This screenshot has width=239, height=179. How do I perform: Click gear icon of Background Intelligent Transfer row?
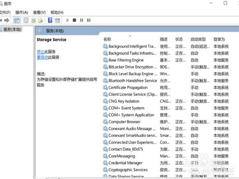(105, 46)
